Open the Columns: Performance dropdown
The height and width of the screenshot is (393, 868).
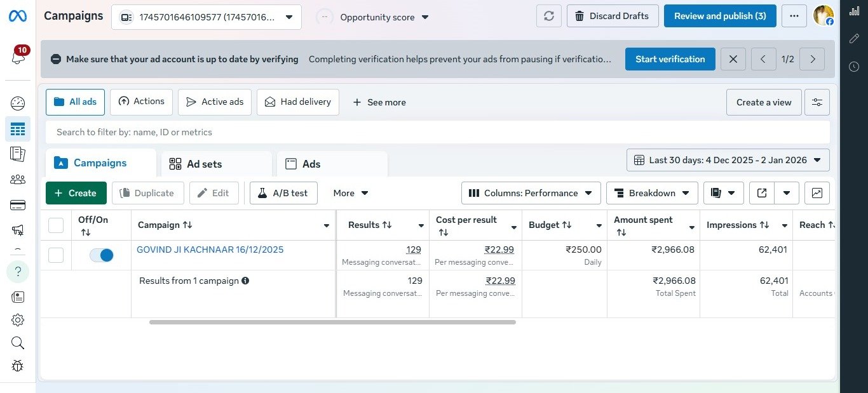(531, 193)
